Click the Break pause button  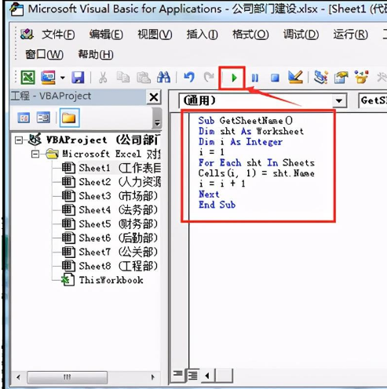(254, 78)
